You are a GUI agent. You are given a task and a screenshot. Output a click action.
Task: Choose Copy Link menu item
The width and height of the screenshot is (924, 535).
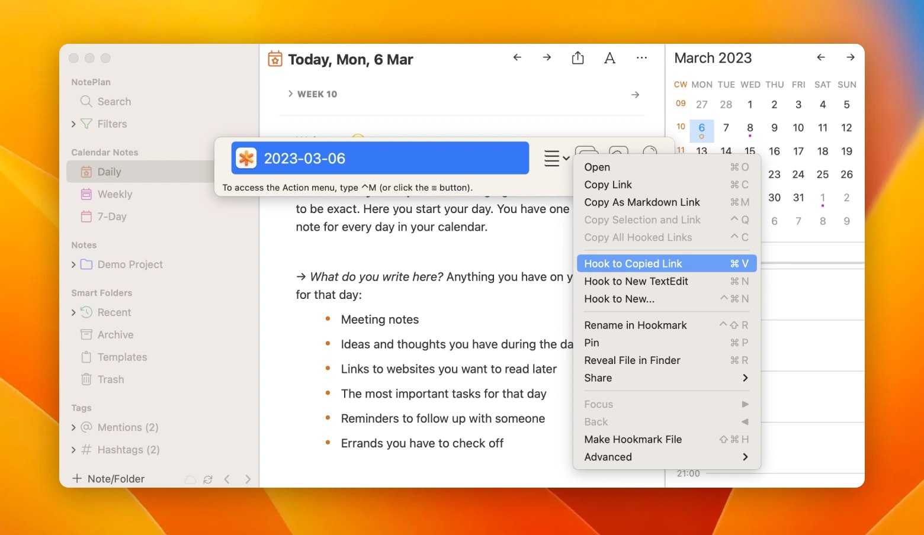[666, 185]
